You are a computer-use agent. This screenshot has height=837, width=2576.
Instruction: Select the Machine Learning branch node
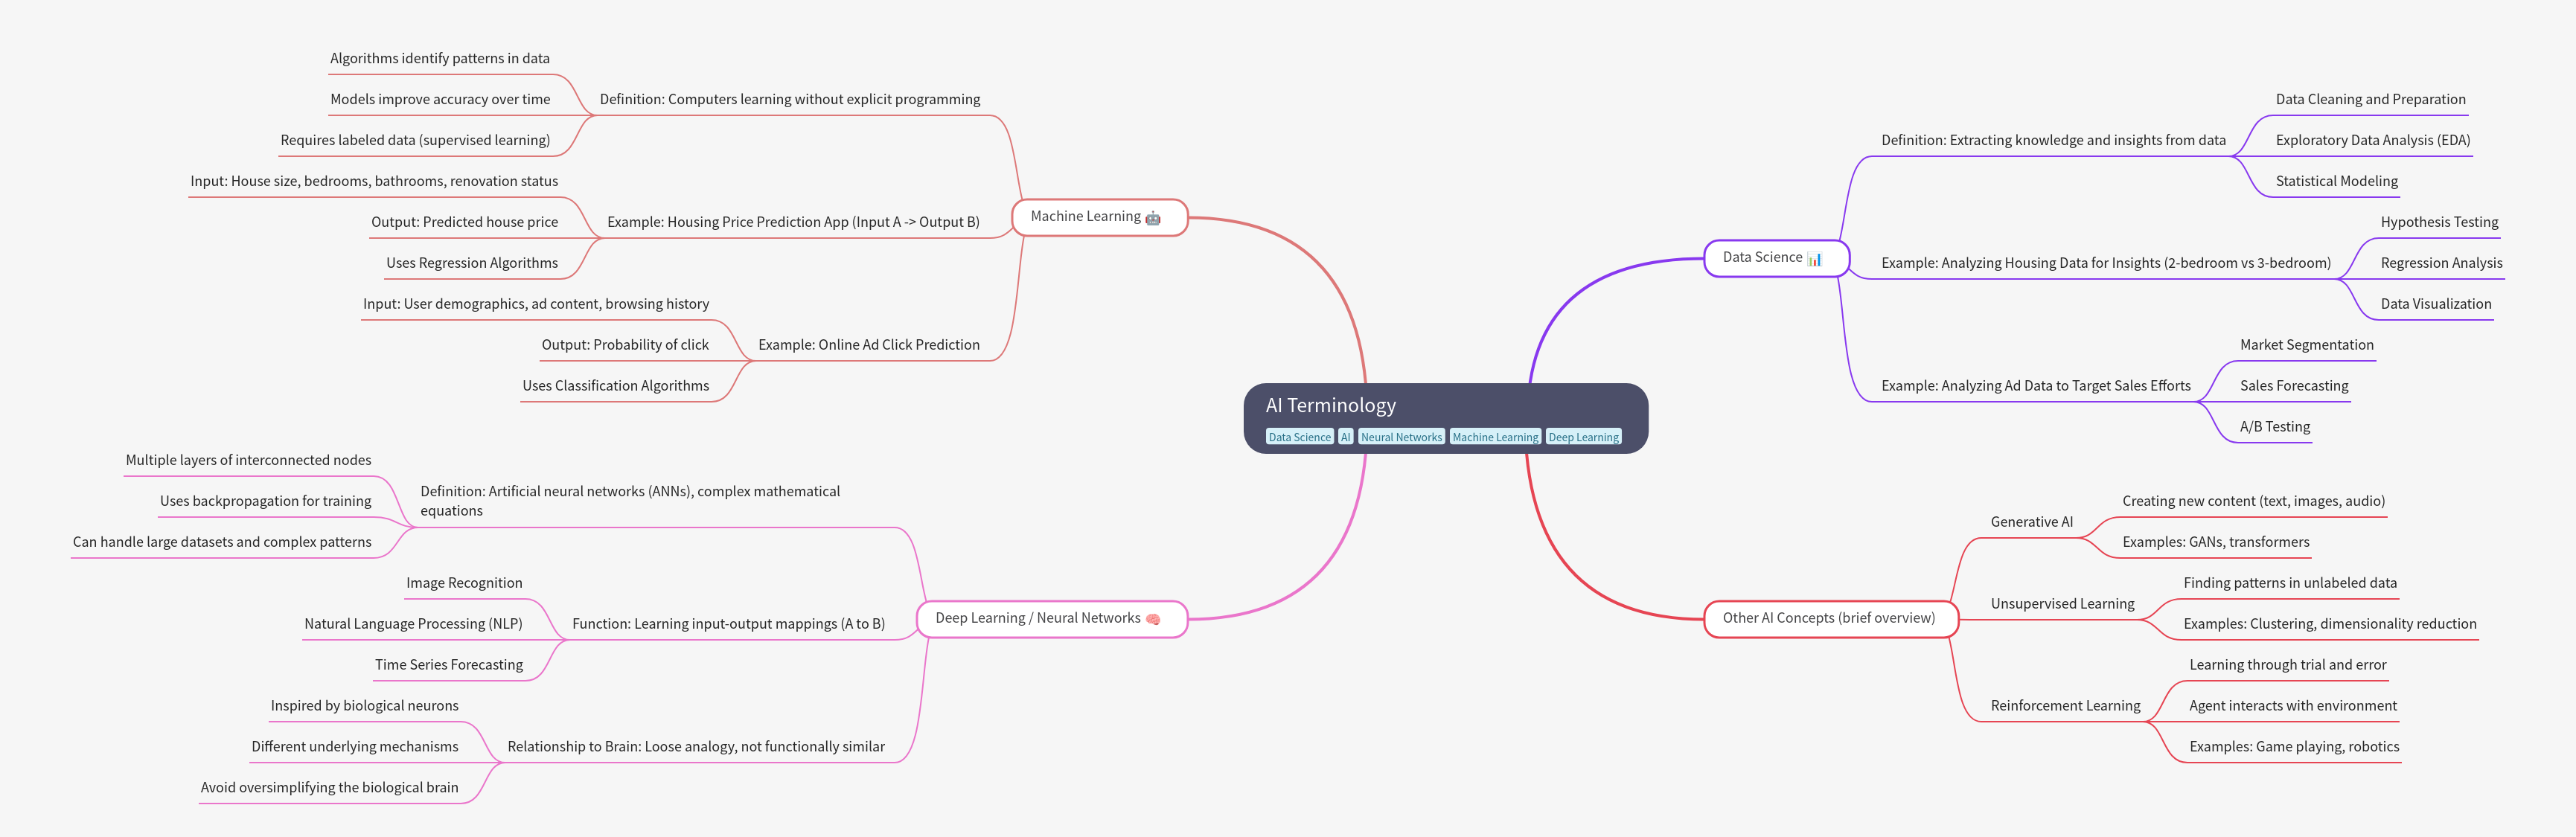[1100, 217]
